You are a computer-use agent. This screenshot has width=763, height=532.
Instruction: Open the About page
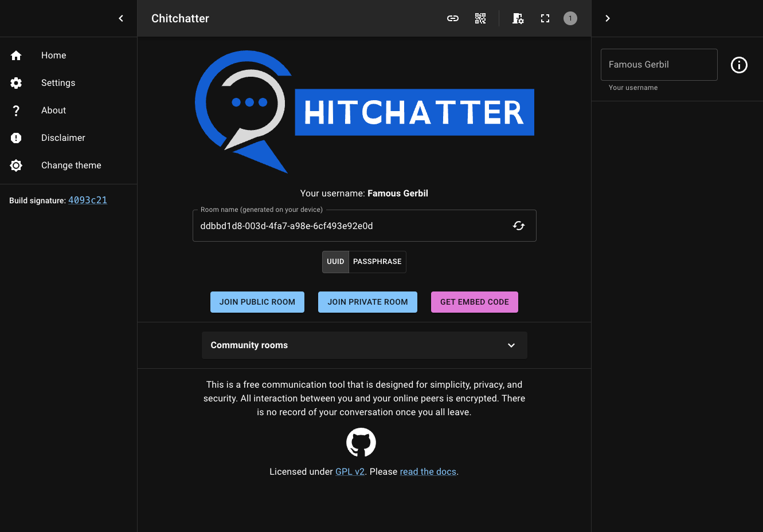[x=68, y=111]
